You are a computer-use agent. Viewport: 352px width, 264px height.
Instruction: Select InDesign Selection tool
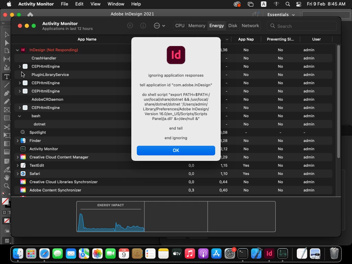[x=7, y=34]
